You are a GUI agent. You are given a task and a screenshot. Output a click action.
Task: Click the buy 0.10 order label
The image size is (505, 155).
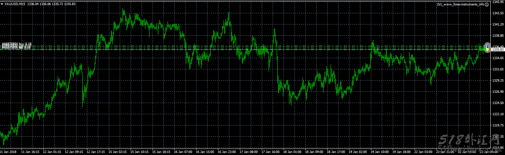tap(17, 44)
